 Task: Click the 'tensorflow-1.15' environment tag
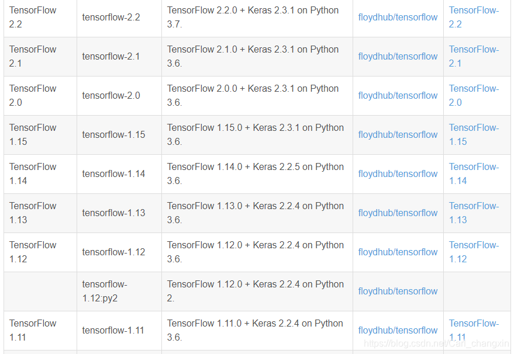[x=113, y=134]
